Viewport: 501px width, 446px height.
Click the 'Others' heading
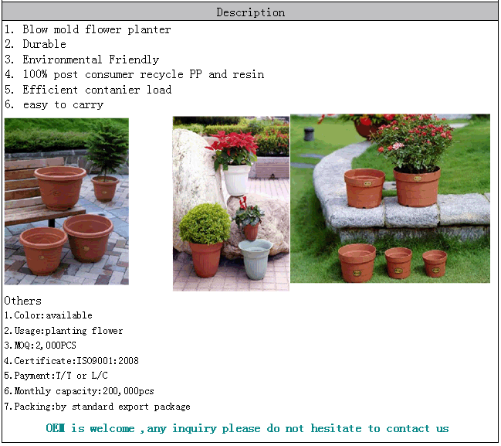22,301
